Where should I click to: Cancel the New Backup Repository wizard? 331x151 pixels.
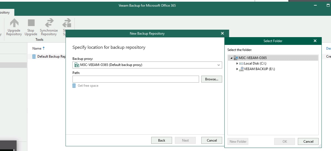click(211, 140)
